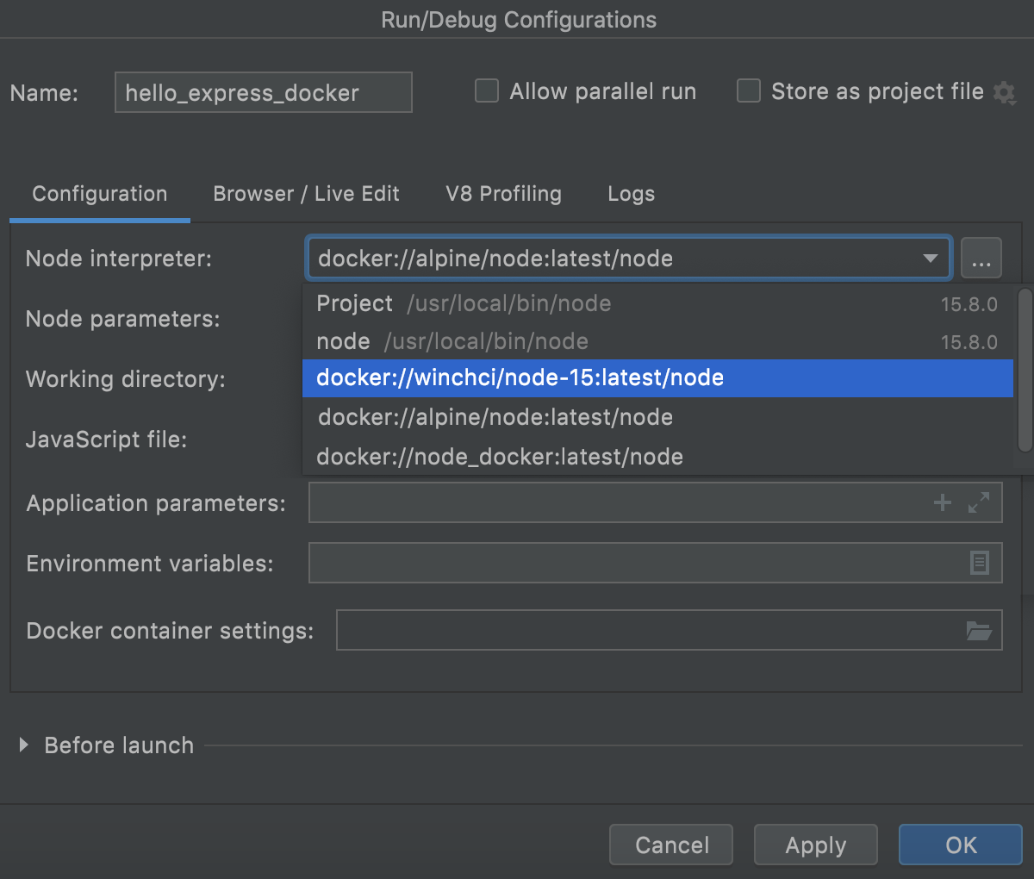This screenshot has width=1034, height=879.
Task: Click the plus icon in Application parameters
Action: point(943,502)
